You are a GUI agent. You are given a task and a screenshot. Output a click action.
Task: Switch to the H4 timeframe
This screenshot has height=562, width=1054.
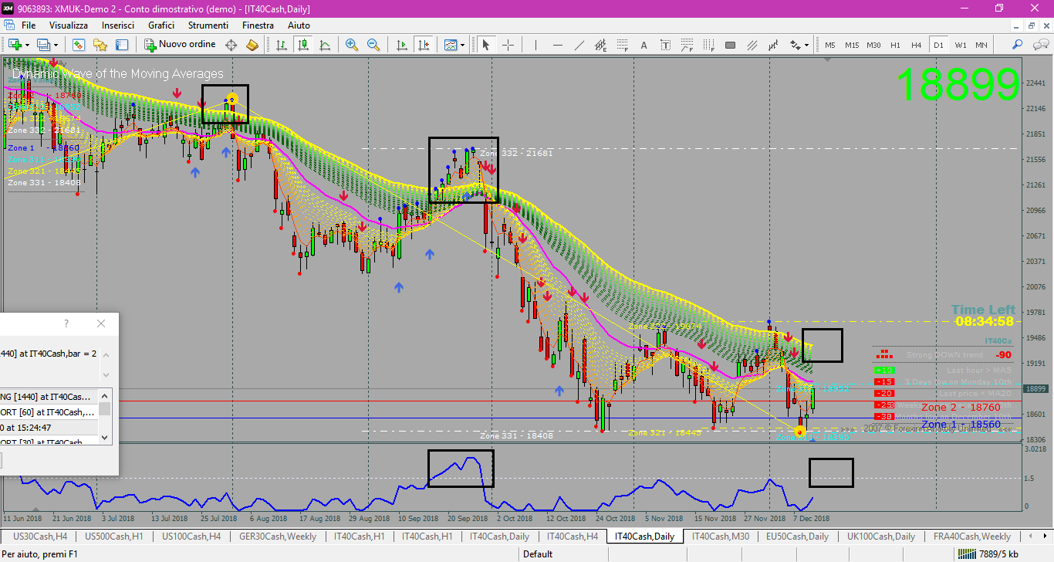[x=917, y=45]
